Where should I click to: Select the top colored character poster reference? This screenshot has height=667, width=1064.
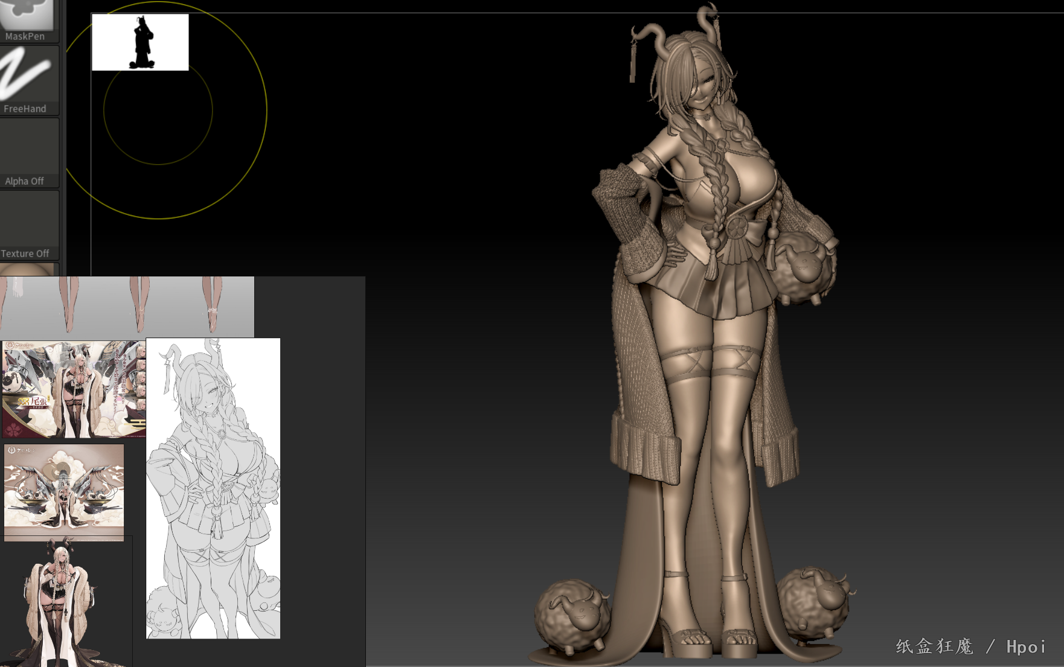click(x=74, y=389)
